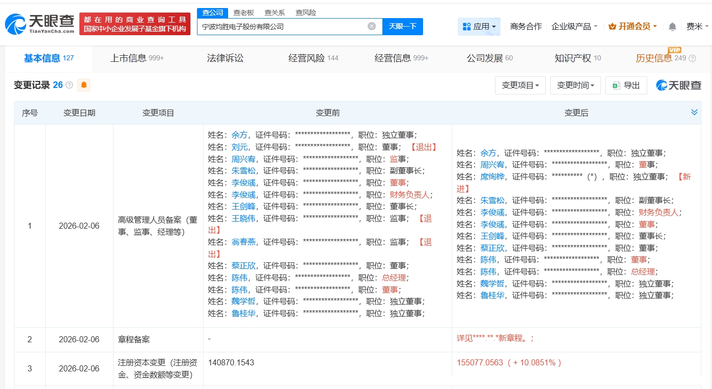Image resolution: width=712 pixels, height=389 pixels.
Task: Select 查老板 search mode tab
Action: pos(243,13)
